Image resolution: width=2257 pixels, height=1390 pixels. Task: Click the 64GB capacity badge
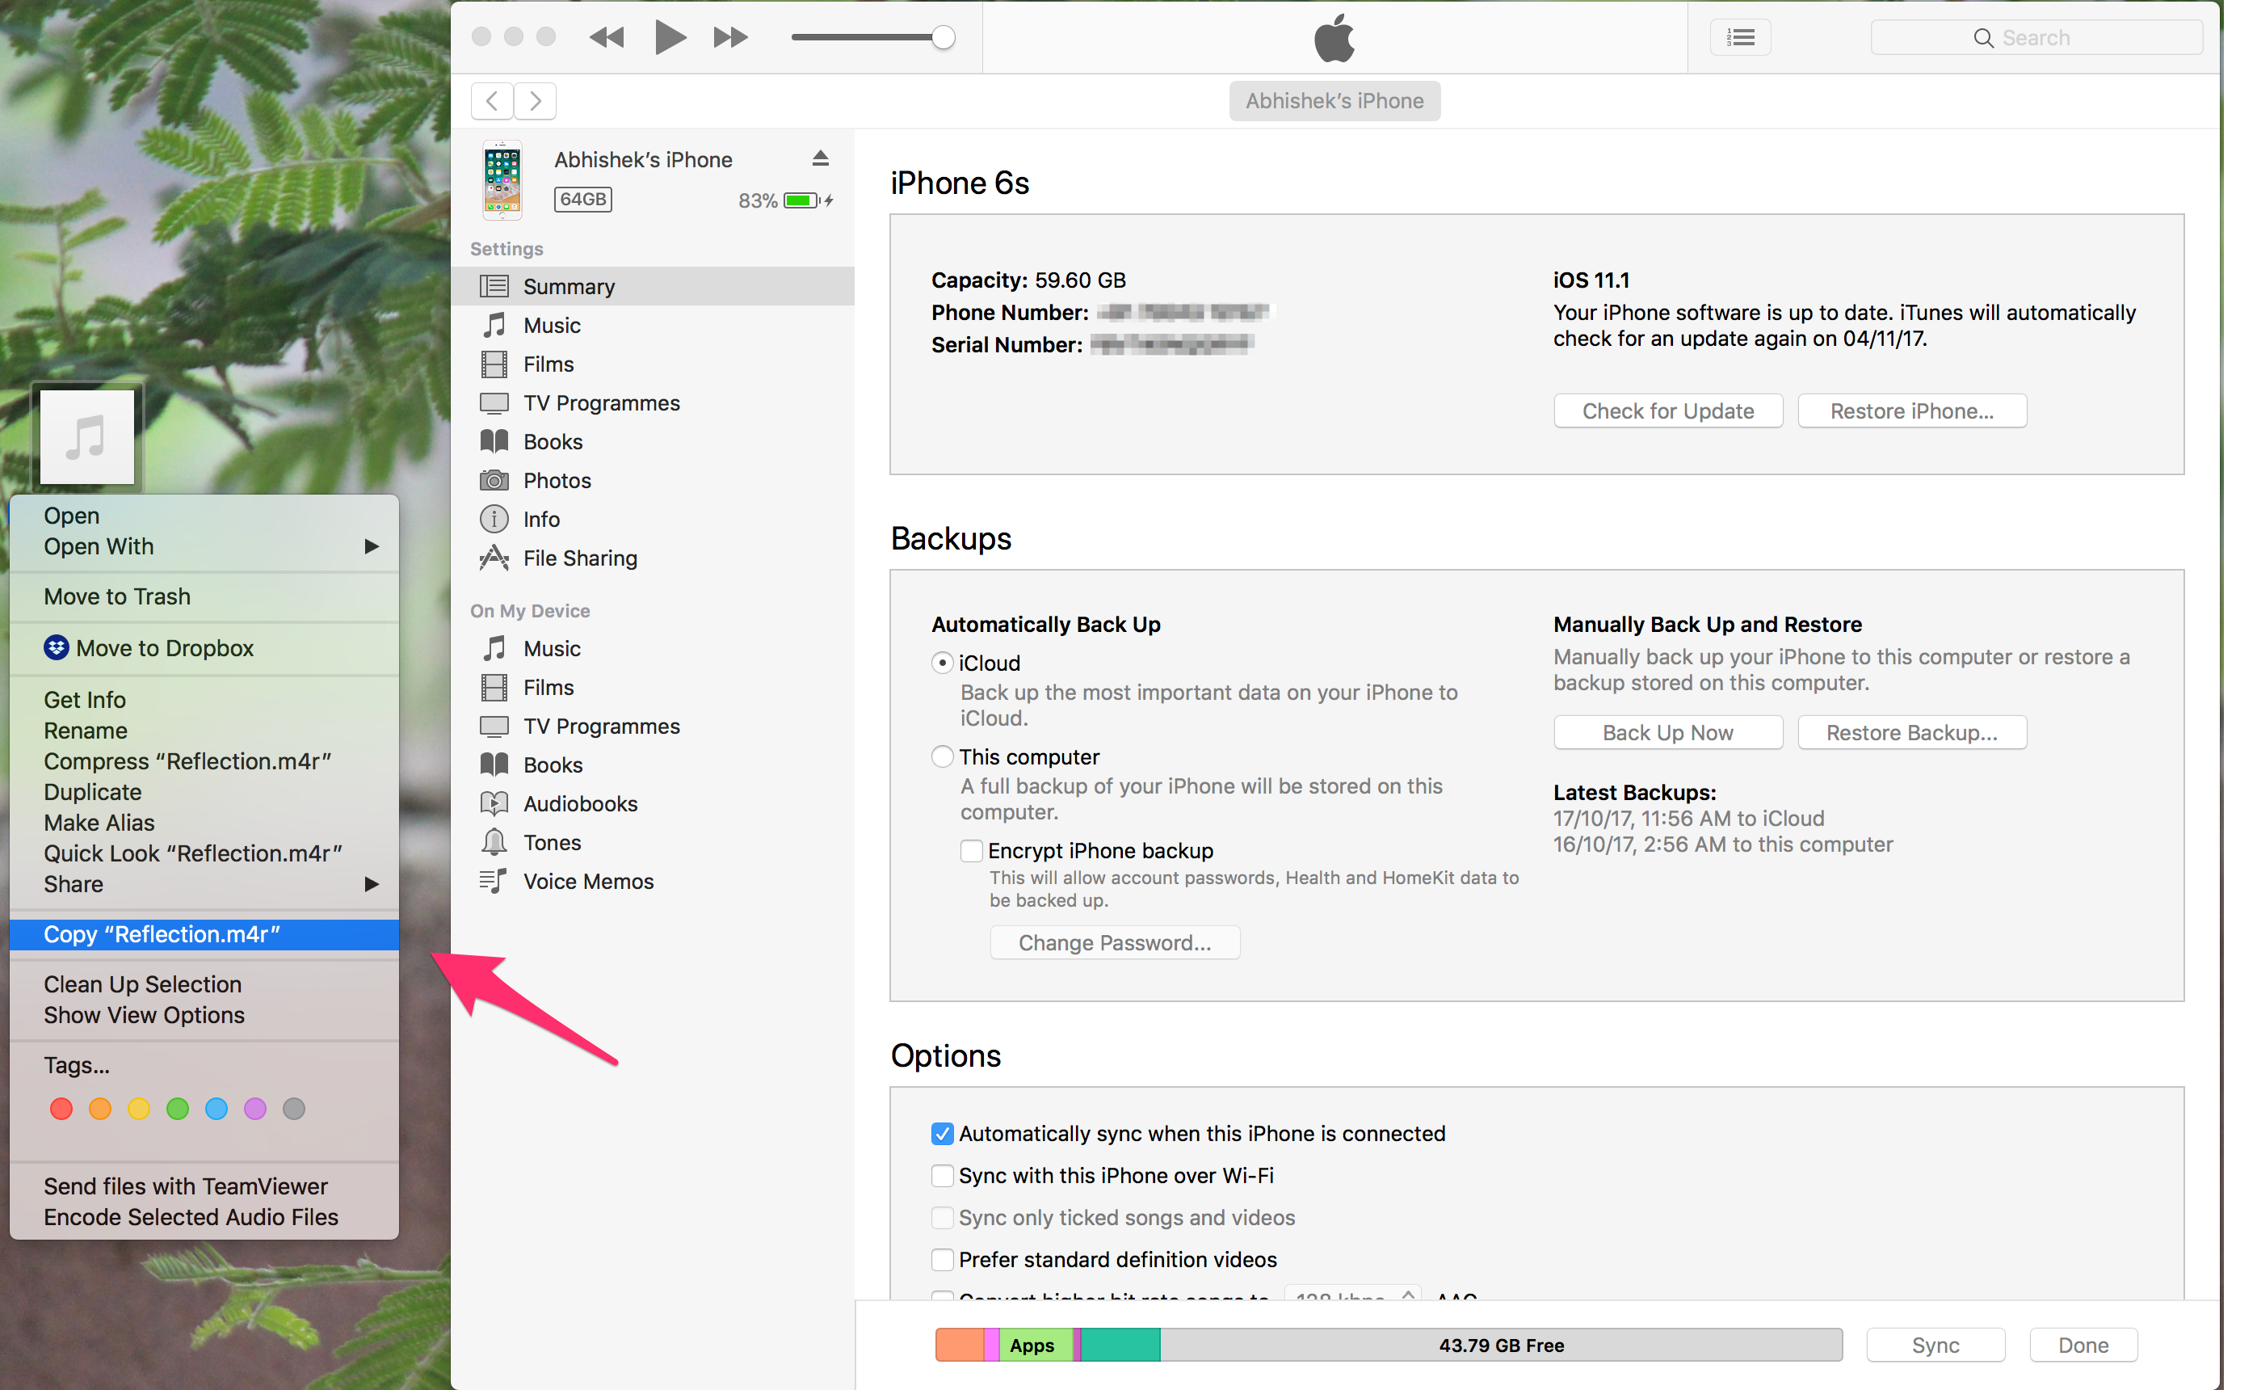582,200
